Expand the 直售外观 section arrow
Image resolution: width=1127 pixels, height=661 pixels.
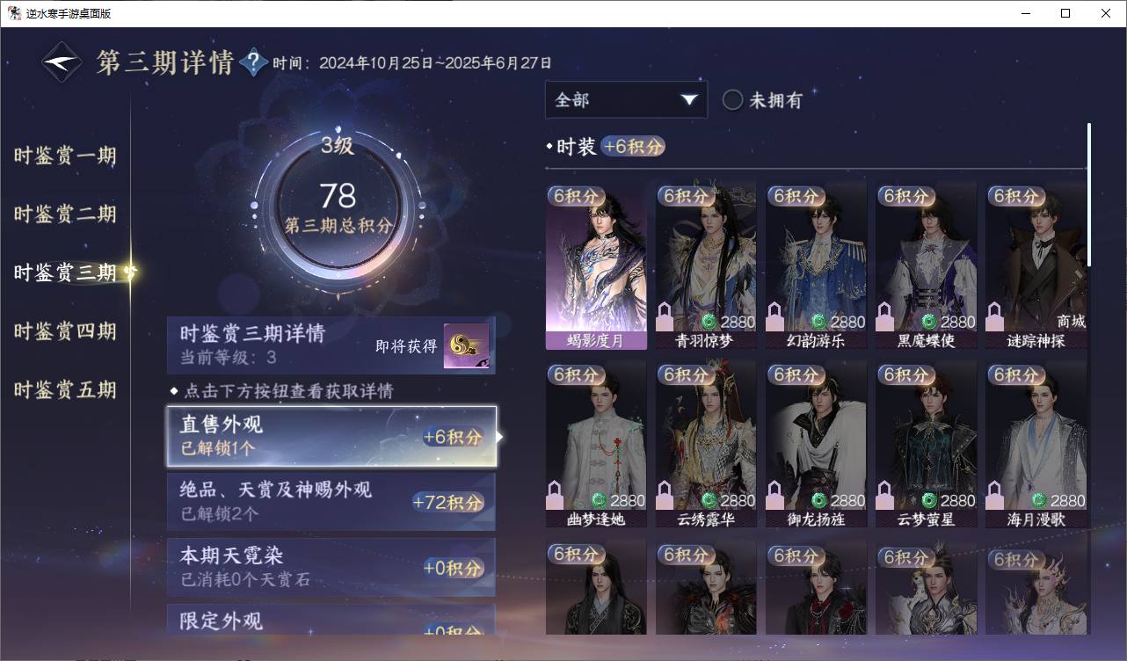click(500, 436)
